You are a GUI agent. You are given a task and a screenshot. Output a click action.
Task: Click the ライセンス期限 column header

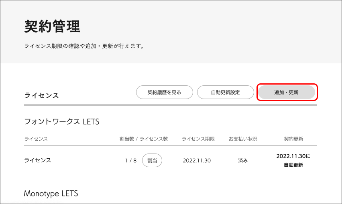pyautogui.click(x=198, y=139)
